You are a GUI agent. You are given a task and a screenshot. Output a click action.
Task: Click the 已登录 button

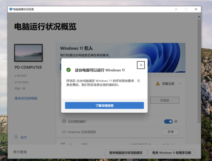(x=164, y=100)
